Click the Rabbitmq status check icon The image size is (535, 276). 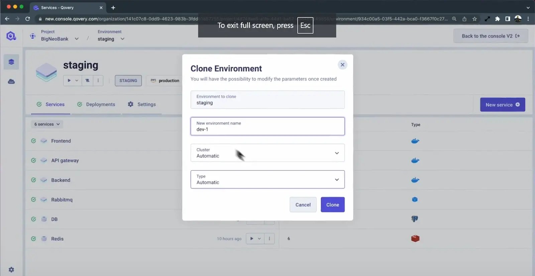33,200
